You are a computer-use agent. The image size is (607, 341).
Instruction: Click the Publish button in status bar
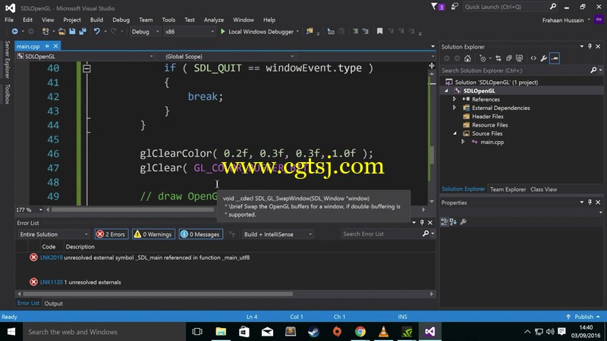click(x=583, y=317)
